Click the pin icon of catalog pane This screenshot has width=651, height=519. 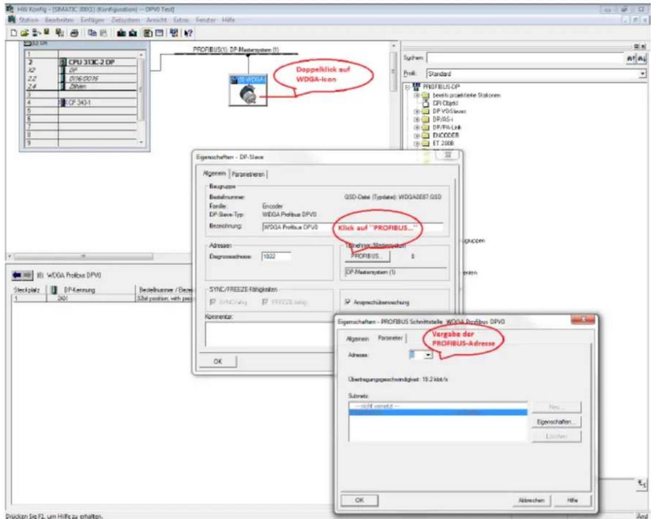tap(636, 46)
